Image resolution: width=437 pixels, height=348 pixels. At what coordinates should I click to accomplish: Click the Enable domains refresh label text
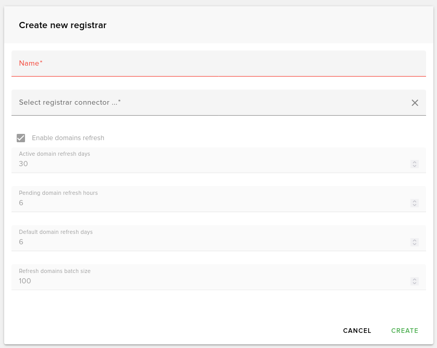point(68,138)
